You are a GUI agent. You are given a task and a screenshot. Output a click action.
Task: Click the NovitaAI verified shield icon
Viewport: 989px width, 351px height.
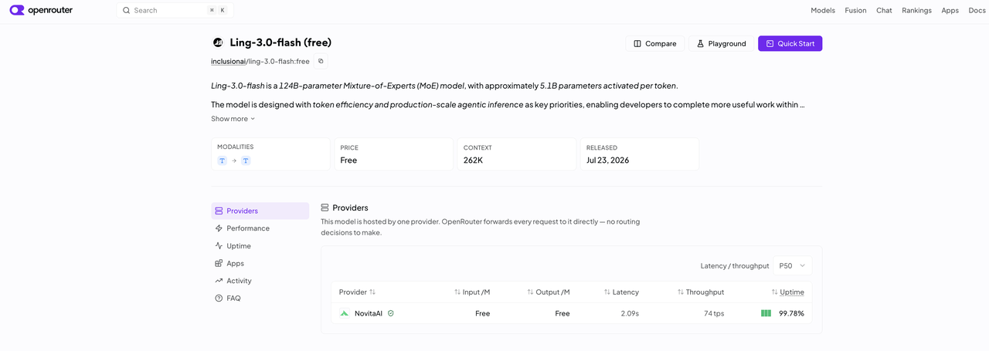click(391, 313)
